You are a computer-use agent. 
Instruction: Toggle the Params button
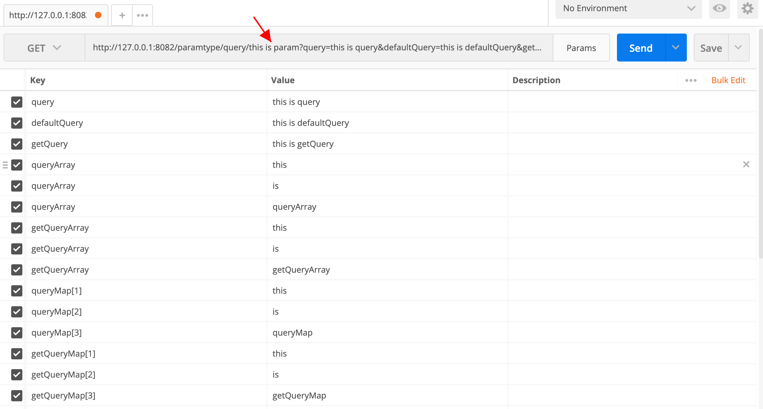(581, 48)
